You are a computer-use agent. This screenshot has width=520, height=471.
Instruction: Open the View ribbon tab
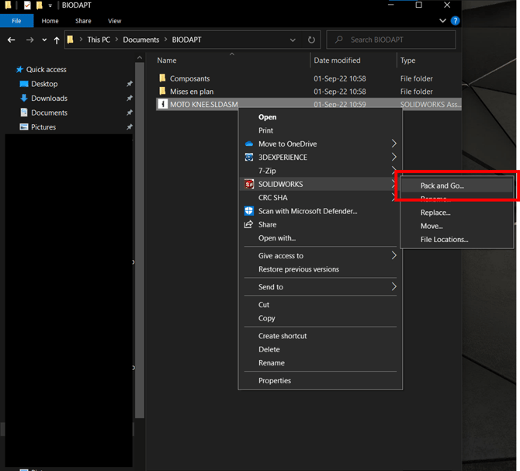(114, 21)
